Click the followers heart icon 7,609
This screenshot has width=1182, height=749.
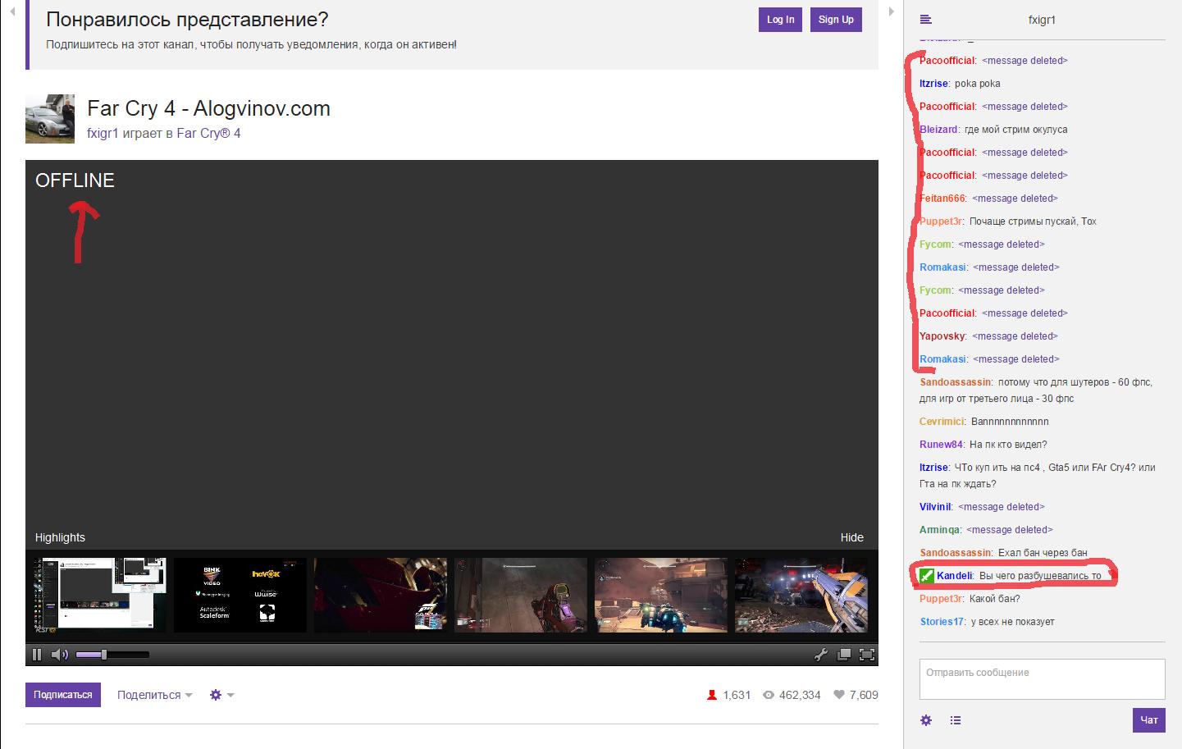coord(839,695)
